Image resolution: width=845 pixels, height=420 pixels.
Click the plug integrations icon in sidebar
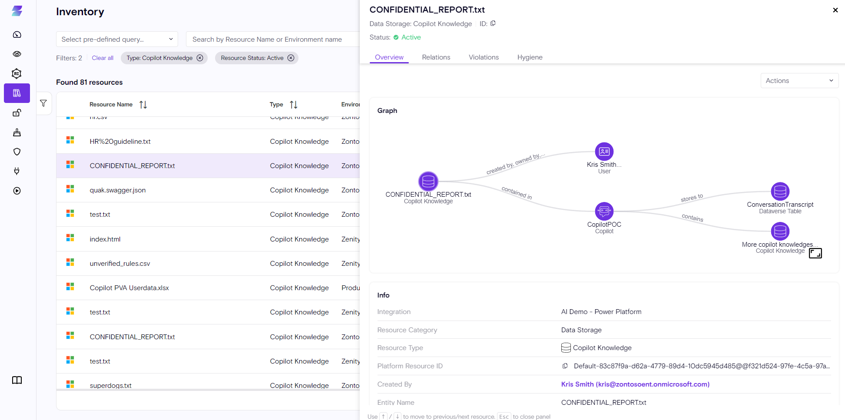click(x=17, y=171)
